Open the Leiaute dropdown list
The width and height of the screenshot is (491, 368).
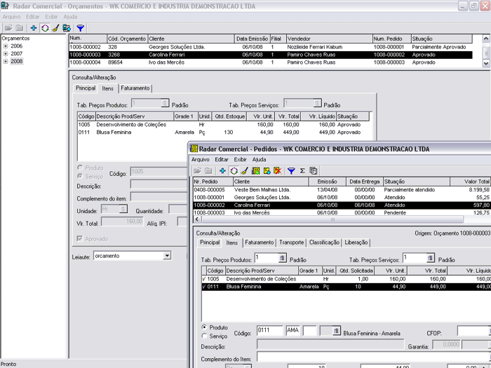[167, 256]
